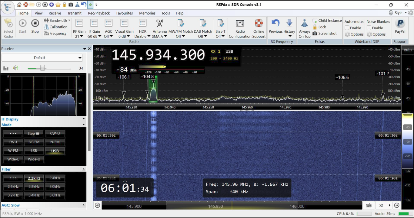Select the 3.0kHz filter
The width and height of the screenshot is (414, 218).
point(55,187)
